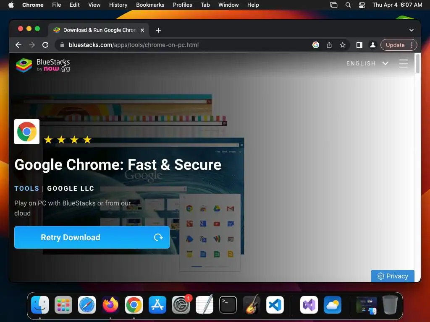Click the share page icon
The image size is (430, 322).
pos(329,45)
